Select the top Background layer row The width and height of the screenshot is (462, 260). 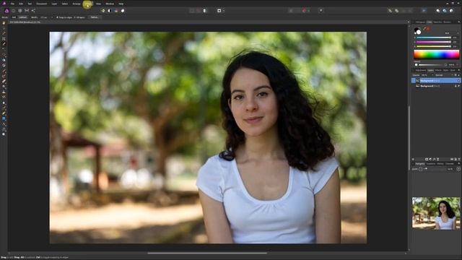pyautogui.click(x=437, y=80)
